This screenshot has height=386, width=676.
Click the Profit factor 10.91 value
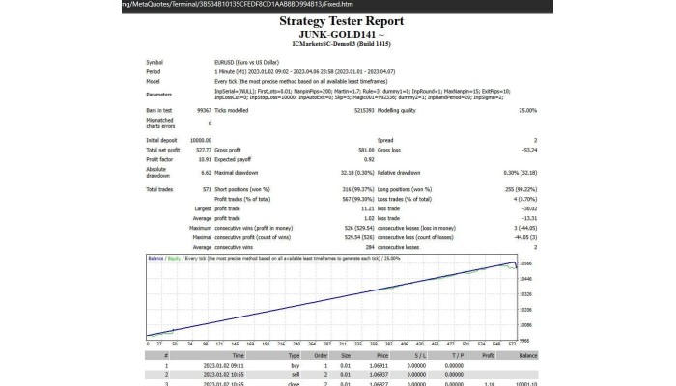click(x=201, y=159)
